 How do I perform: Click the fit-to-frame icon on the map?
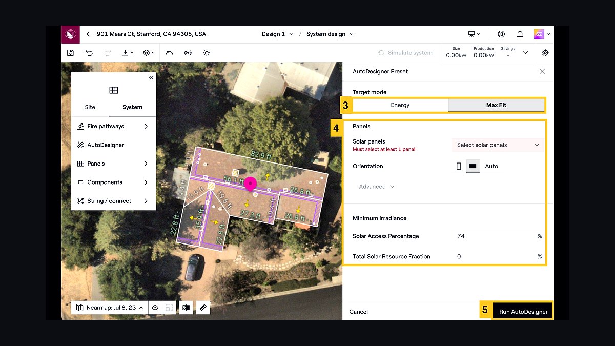[169, 308]
